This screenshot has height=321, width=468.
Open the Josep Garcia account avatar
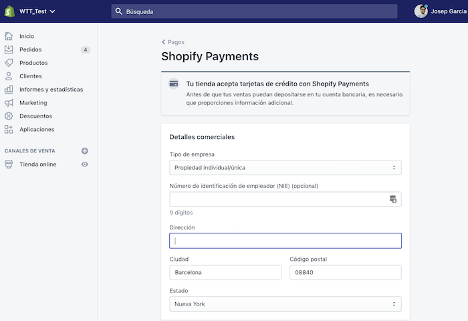pos(421,11)
